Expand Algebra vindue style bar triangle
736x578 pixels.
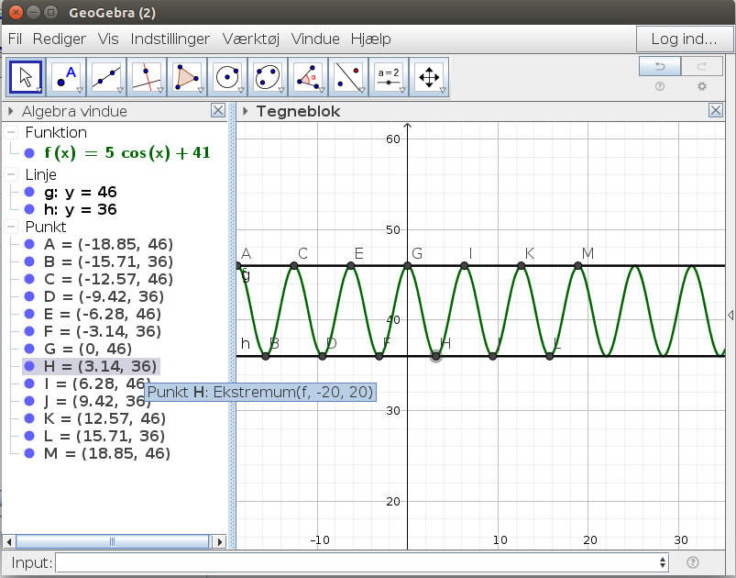(11, 111)
